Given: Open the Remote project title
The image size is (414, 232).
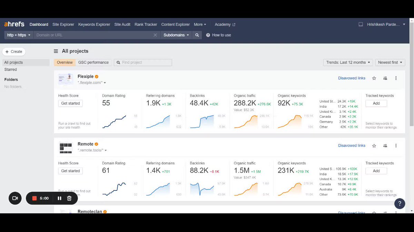Looking at the screenshot, I should click(86, 144).
